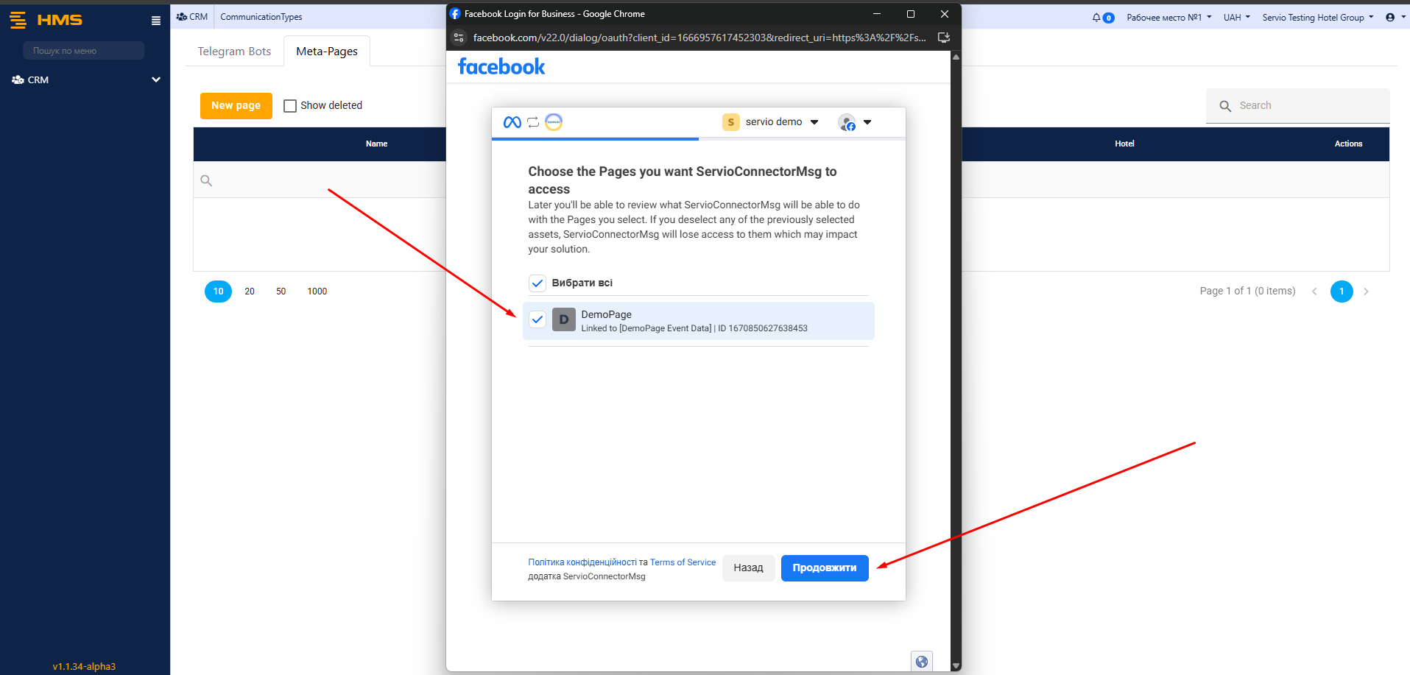Switch to the Telegram Bots tab
Image resolution: width=1410 pixels, height=675 pixels.
(234, 52)
